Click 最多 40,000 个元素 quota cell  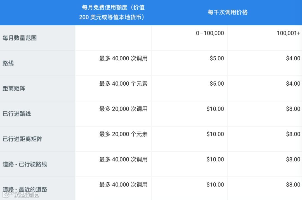pos(123,84)
